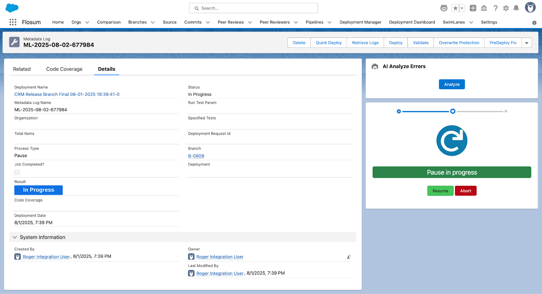Expand the Orgs nav dropdown

87,22
